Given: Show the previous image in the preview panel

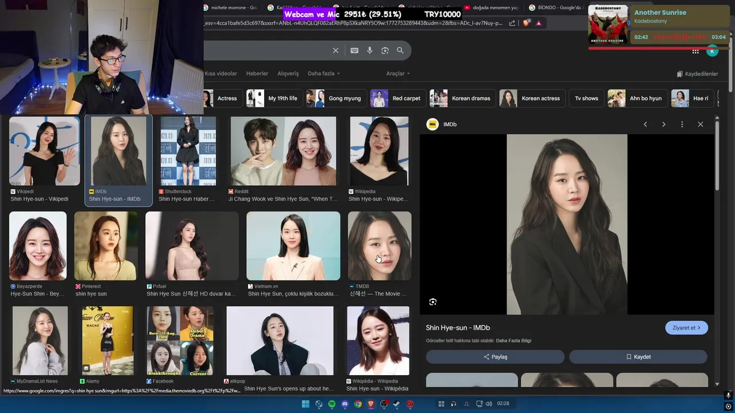Looking at the screenshot, I should (x=645, y=124).
